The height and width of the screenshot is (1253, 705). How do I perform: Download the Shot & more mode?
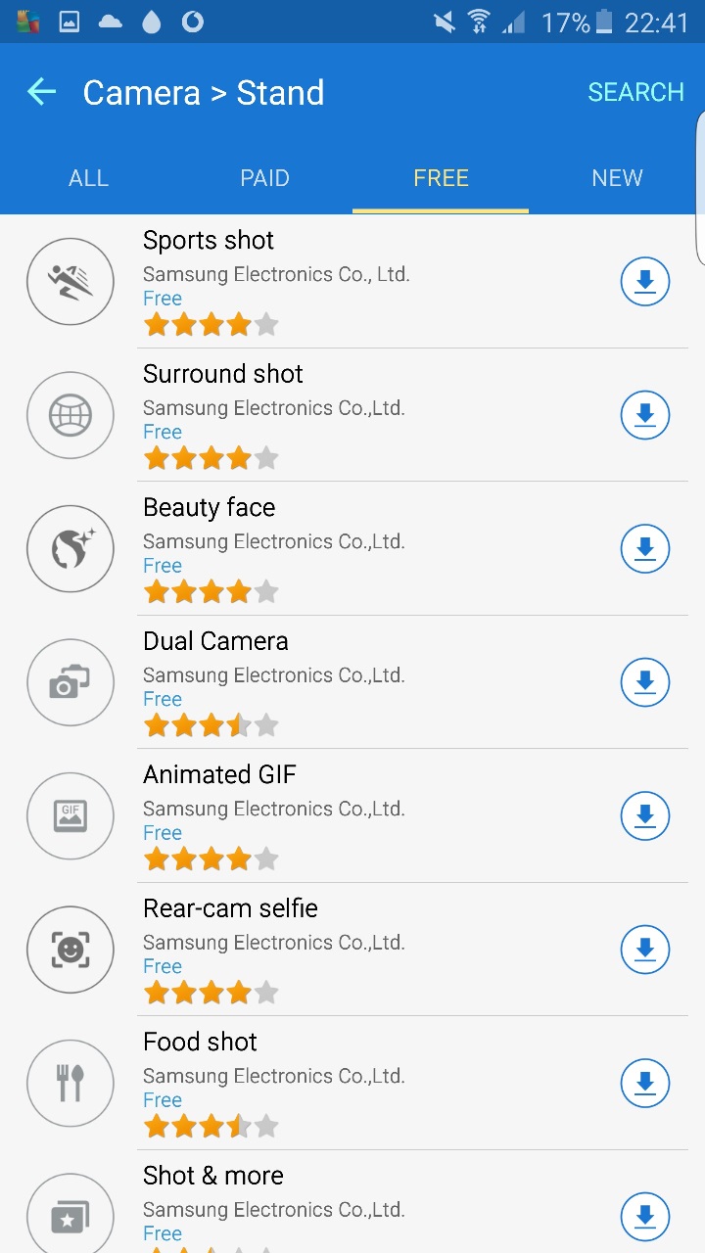[644, 1217]
